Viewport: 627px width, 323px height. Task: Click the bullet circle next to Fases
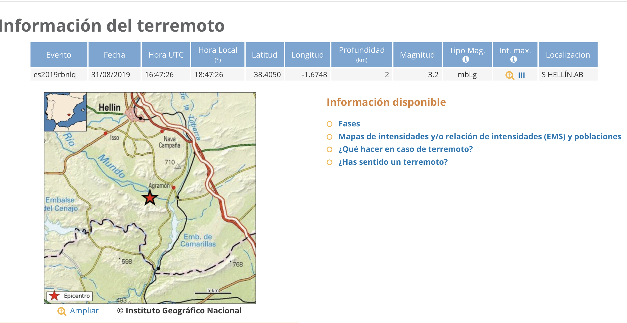coord(329,124)
